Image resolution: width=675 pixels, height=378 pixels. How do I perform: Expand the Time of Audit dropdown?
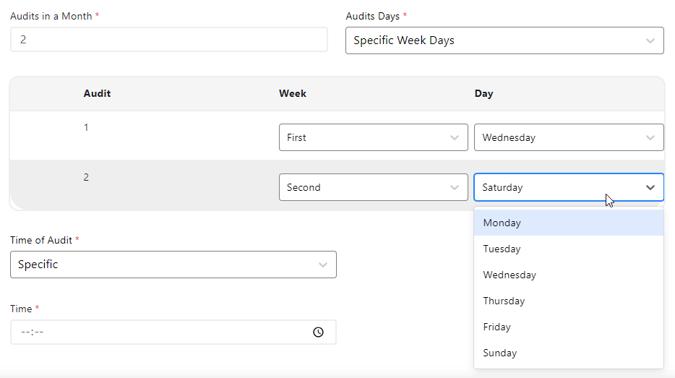(x=173, y=265)
